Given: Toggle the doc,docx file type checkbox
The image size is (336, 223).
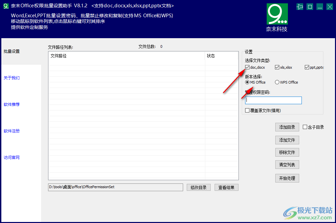Looking at the screenshot, I should click(x=247, y=67).
